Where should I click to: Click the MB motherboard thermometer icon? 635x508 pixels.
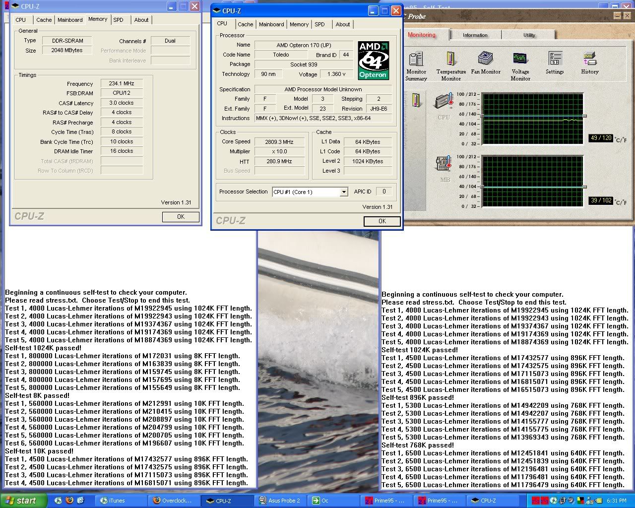443,164
